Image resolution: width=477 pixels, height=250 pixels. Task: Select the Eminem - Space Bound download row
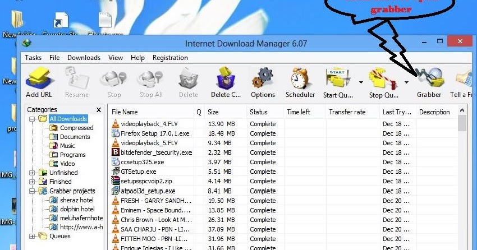(x=283, y=210)
